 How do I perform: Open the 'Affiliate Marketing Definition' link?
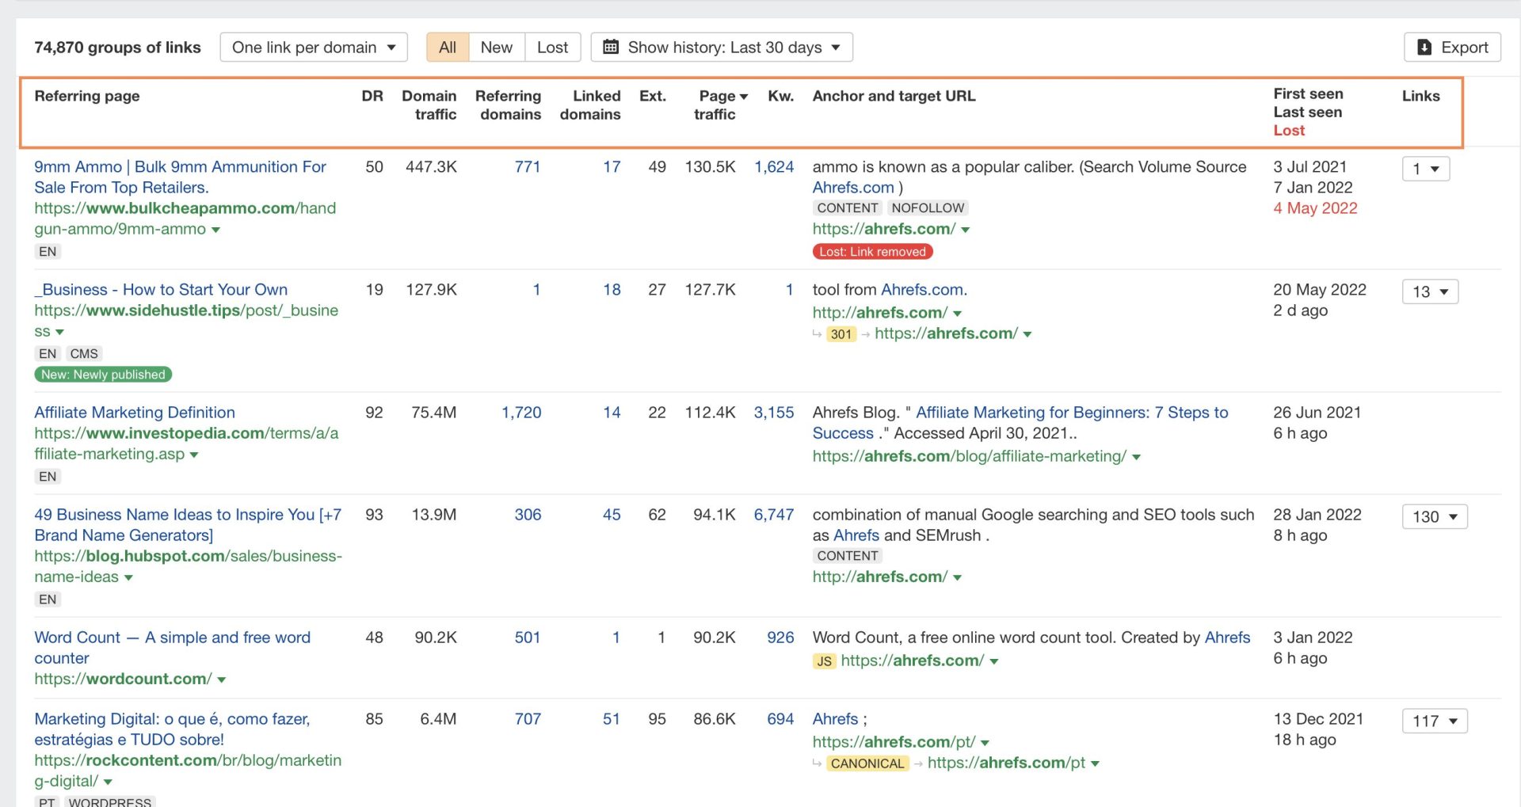click(135, 413)
